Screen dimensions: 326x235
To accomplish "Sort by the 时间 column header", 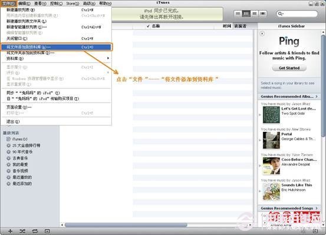I will [x=226, y=26].
